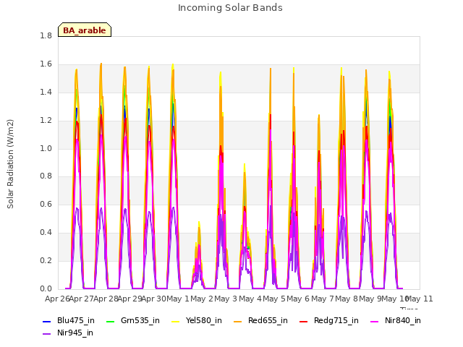Click the May 4 x-axis date label

point(250,299)
